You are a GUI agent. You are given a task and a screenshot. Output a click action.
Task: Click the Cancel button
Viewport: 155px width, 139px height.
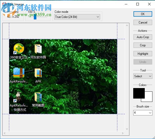point(143,23)
